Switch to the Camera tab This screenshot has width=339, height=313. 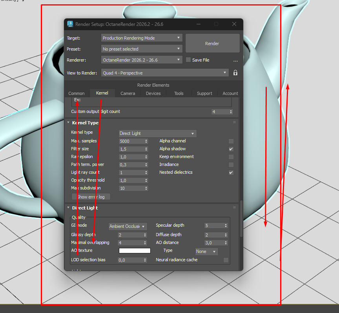(128, 93)
